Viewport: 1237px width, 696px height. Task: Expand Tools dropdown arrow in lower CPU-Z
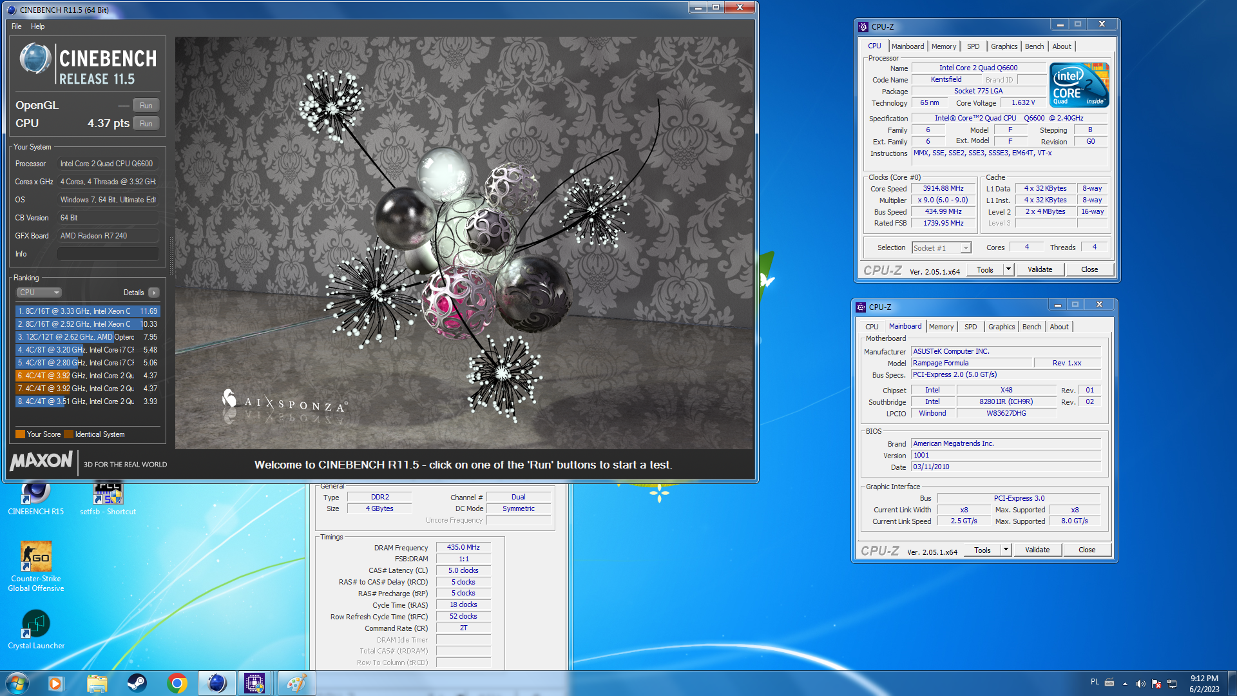pyautogui.click(x=1006, y=550)
